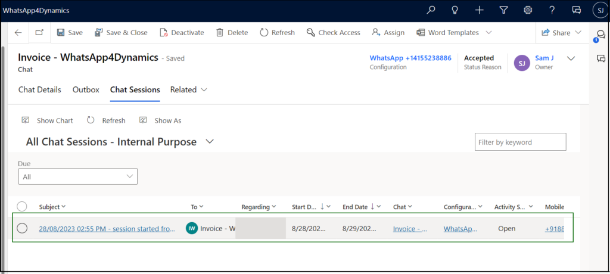This screenshot has width=610, height=274.
Task: Click the Invoice - W recipient cell
Action: pos(210,229)
